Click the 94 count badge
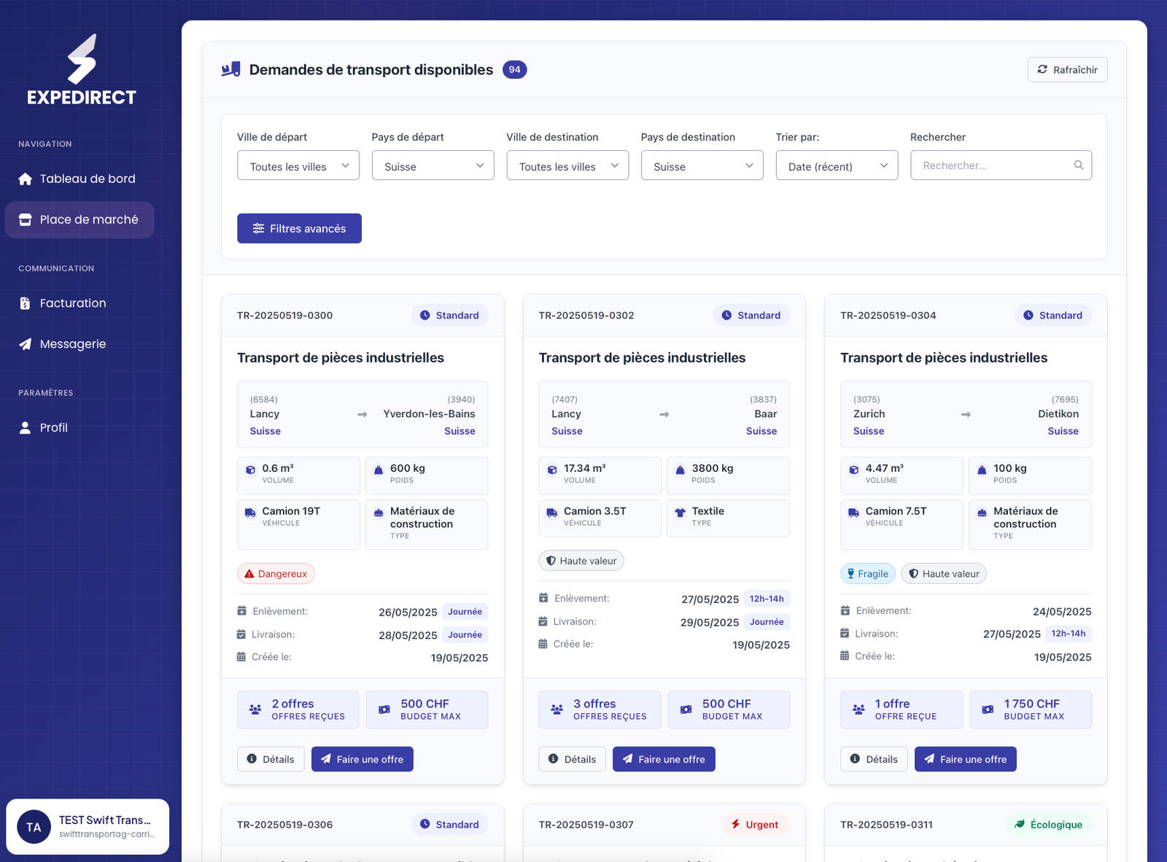 515,70
